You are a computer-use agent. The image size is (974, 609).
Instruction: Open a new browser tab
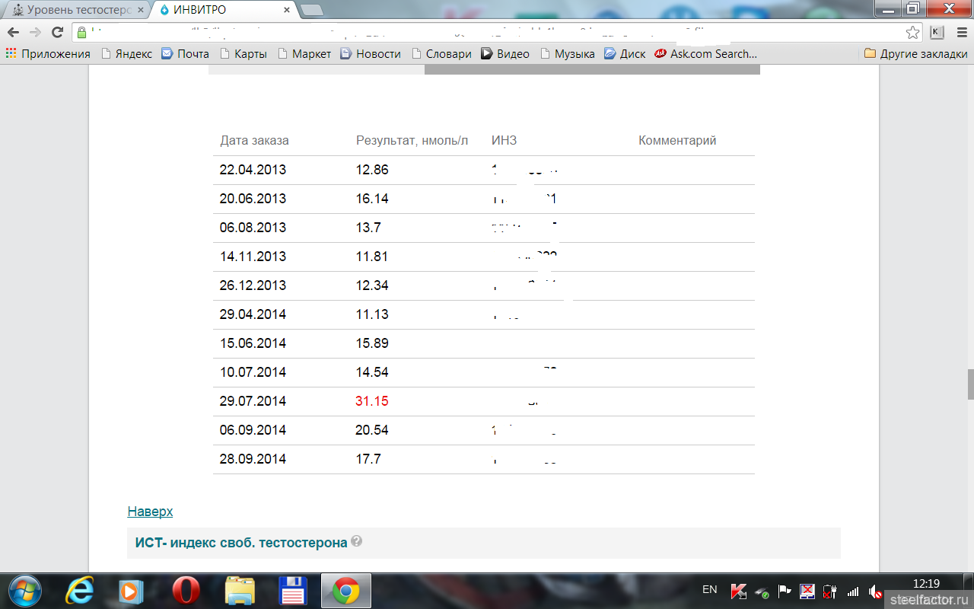(311, 10)
